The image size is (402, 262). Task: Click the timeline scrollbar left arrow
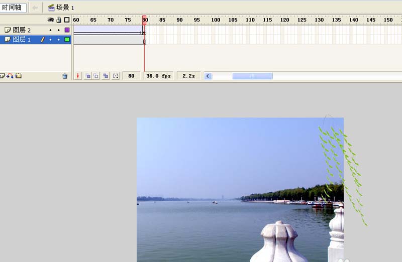tap(208, 76)
